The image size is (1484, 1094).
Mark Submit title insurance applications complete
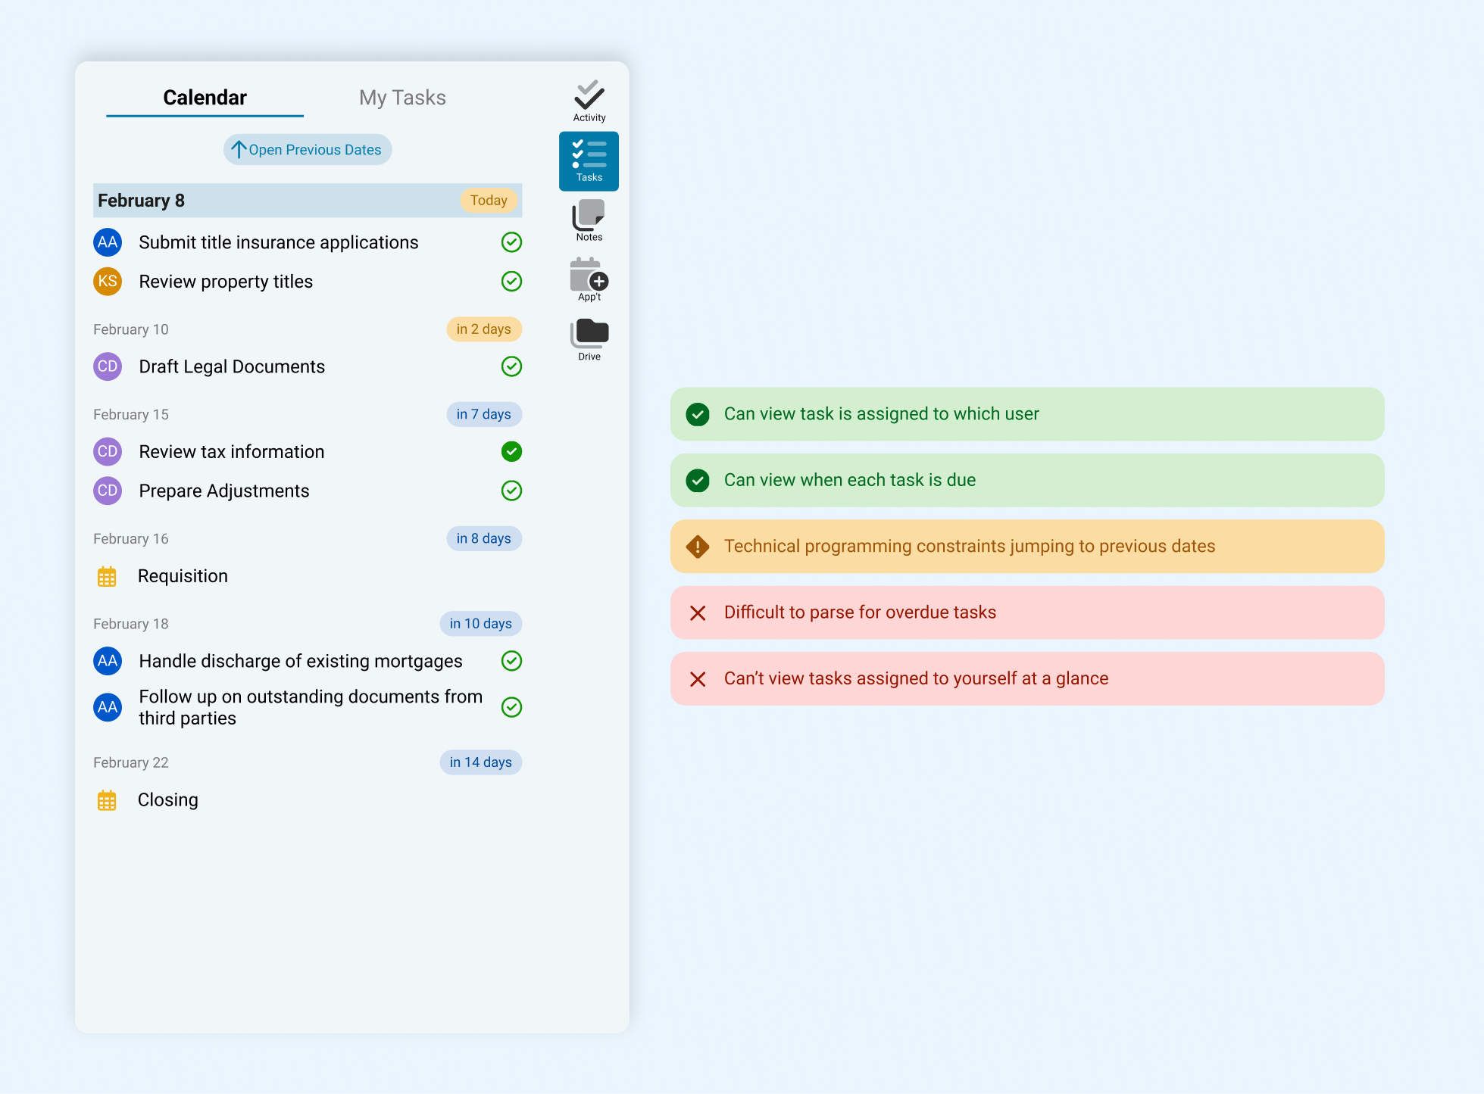[x=511, y=242]
